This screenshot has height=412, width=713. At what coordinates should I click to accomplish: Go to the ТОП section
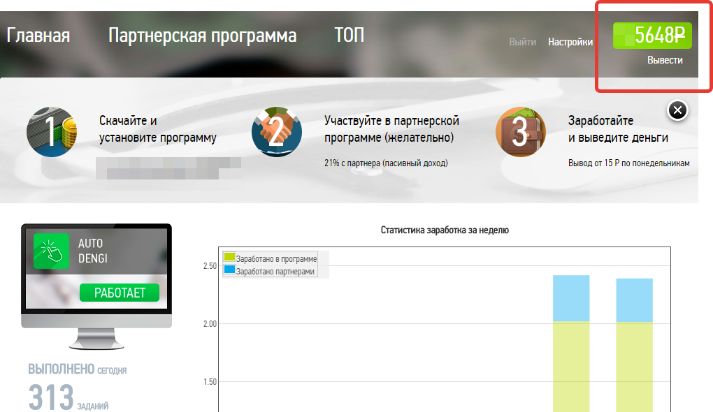350,36
